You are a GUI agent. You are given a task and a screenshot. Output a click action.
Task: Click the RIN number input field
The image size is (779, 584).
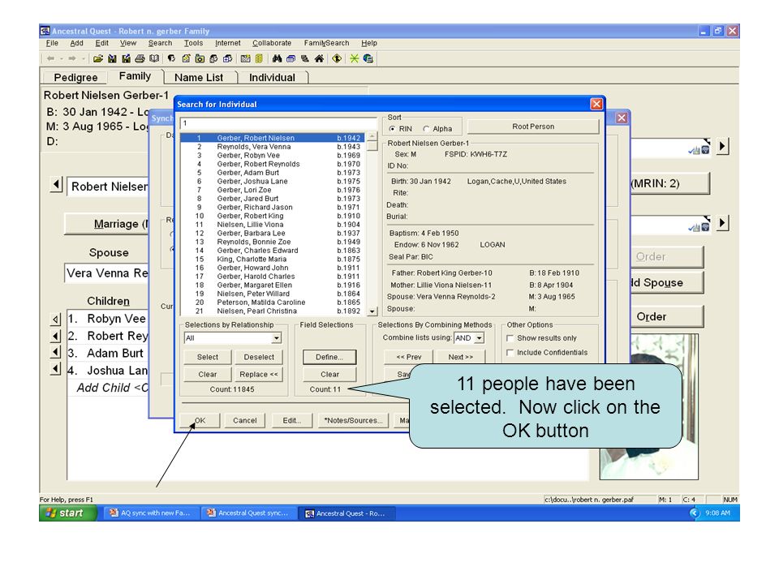[x=278, y=123]
